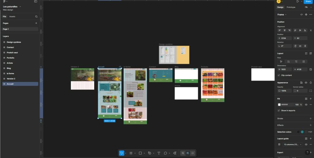Switch to the Prototype tab
The width and height of the screenshot is (314, 158).
(x=291, y=7)
